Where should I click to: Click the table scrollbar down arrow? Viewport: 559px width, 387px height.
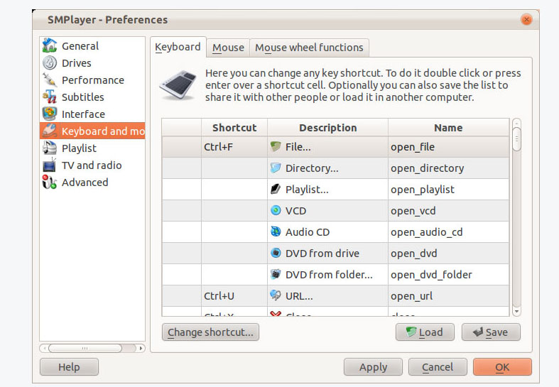coord(516,312)
